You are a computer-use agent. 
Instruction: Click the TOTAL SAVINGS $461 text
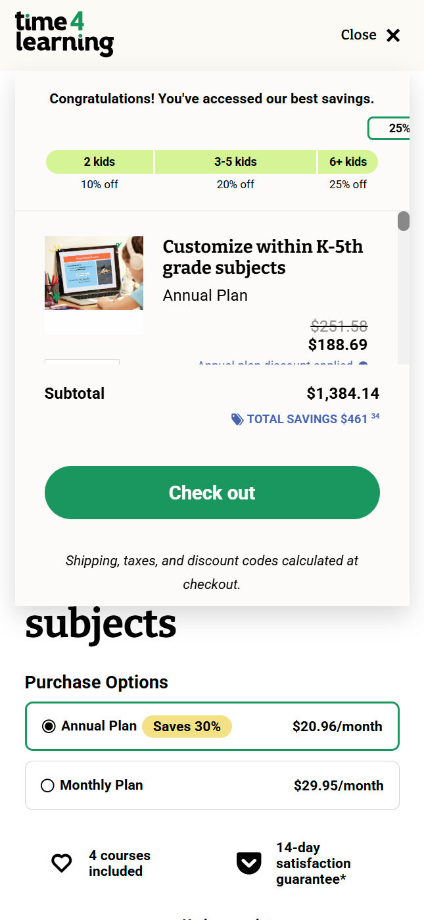[x=307, y=419]
